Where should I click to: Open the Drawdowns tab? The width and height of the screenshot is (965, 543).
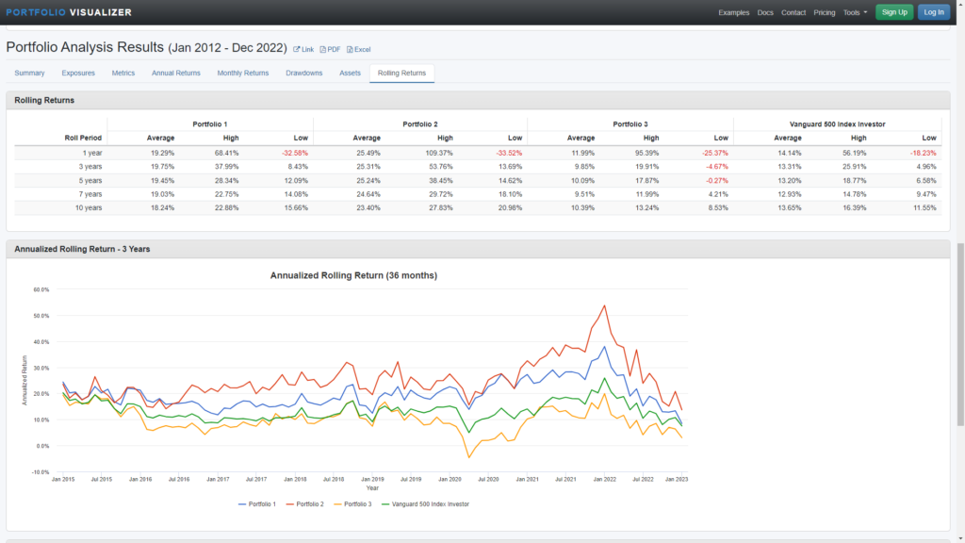(304, 73)
